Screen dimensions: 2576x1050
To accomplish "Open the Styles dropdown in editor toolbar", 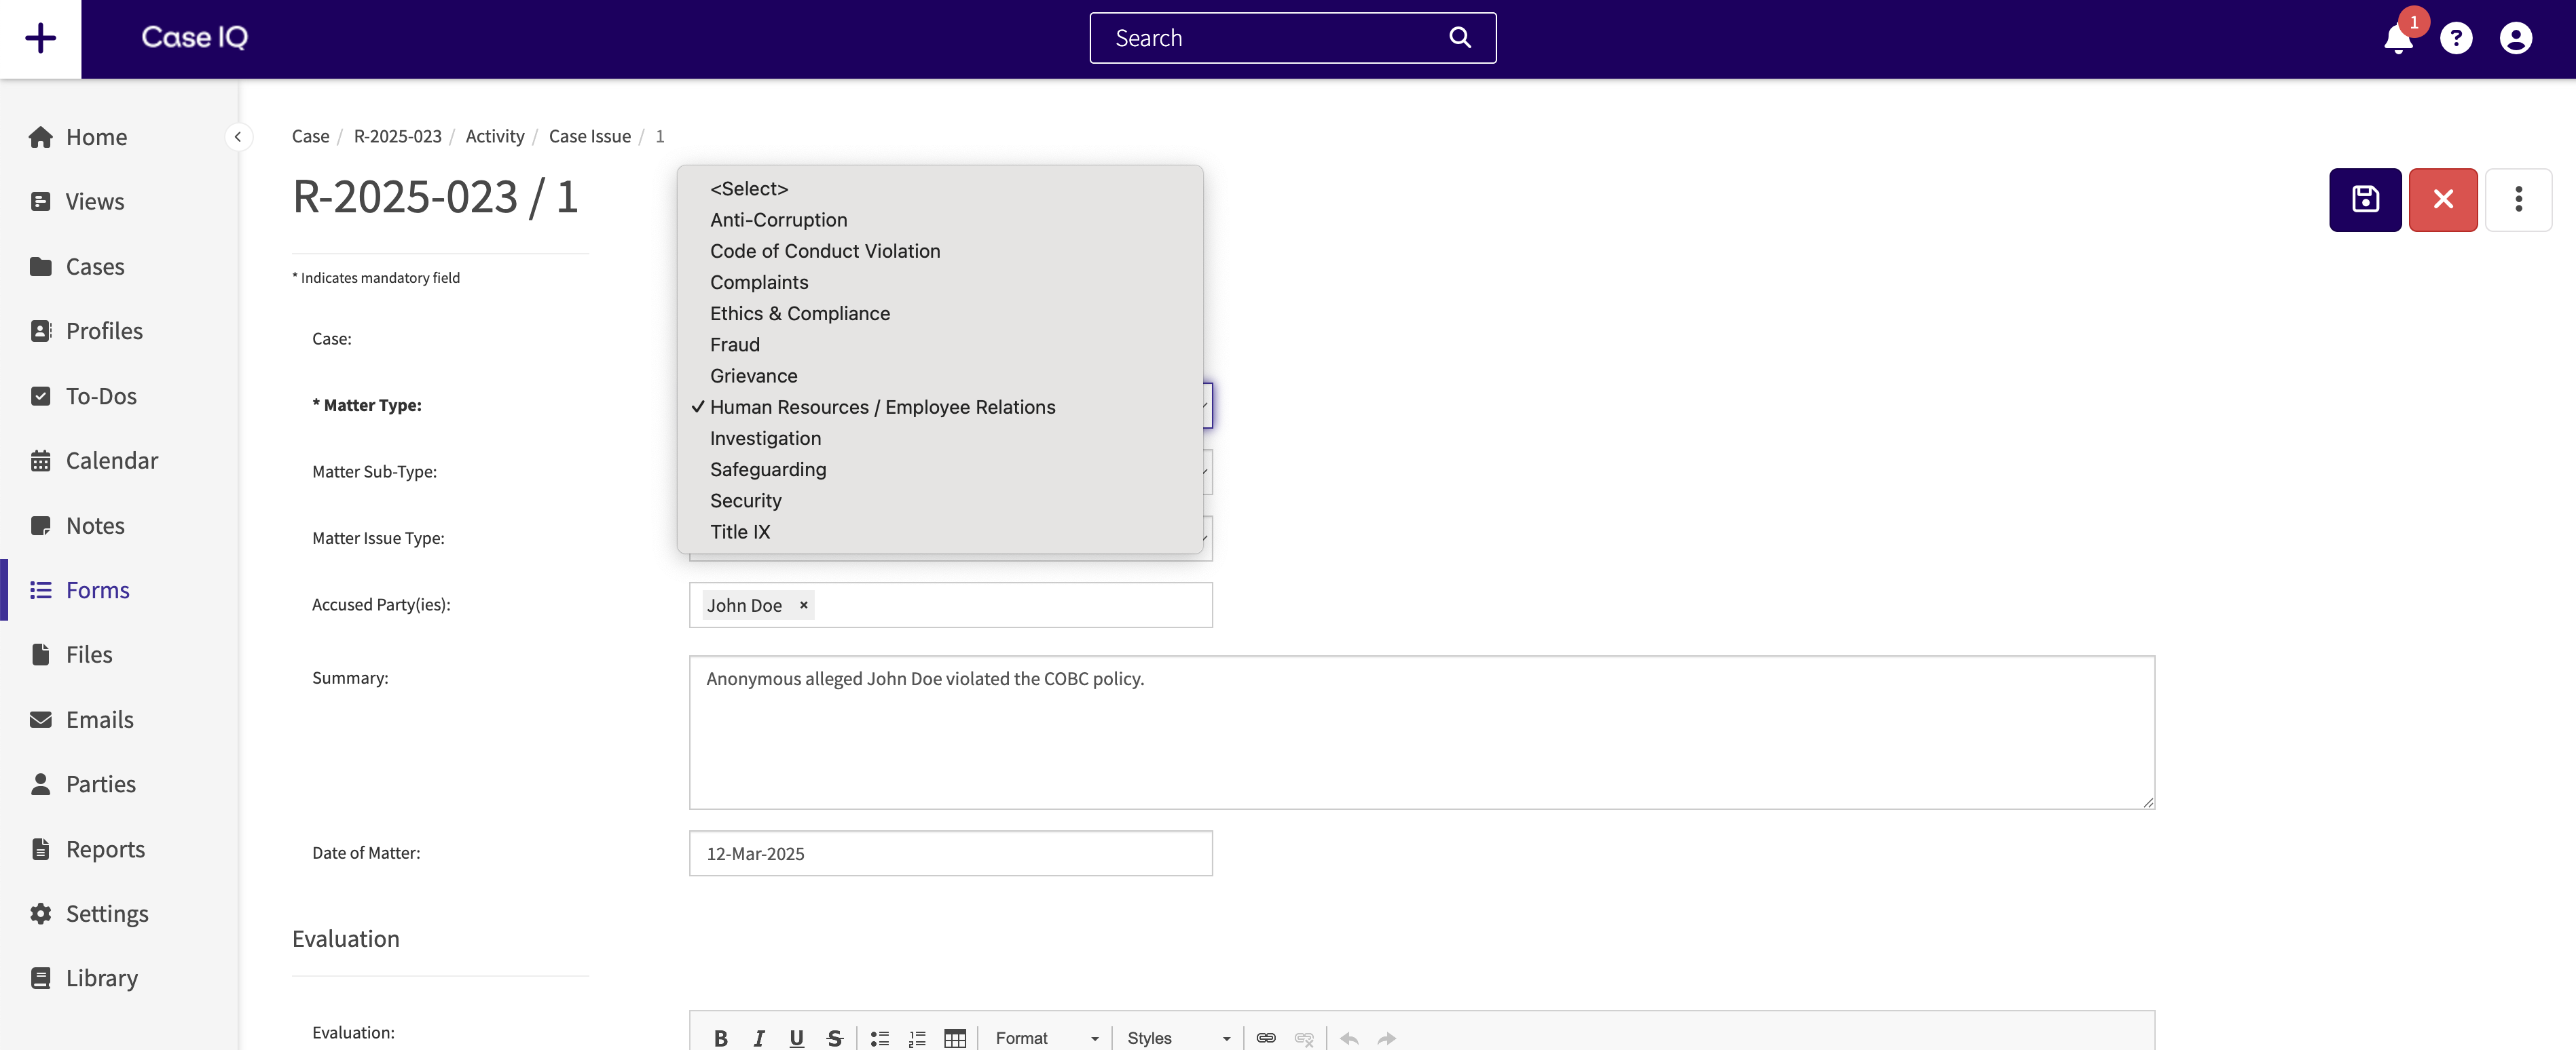I will pos(1177,1037).
